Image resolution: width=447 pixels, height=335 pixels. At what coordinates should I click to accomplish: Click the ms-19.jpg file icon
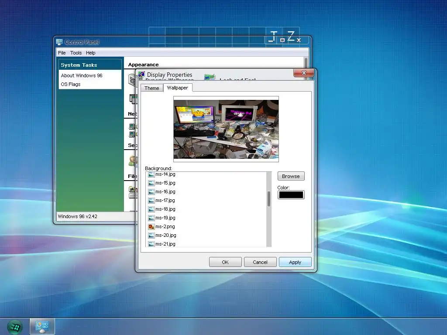coord(151,218)
